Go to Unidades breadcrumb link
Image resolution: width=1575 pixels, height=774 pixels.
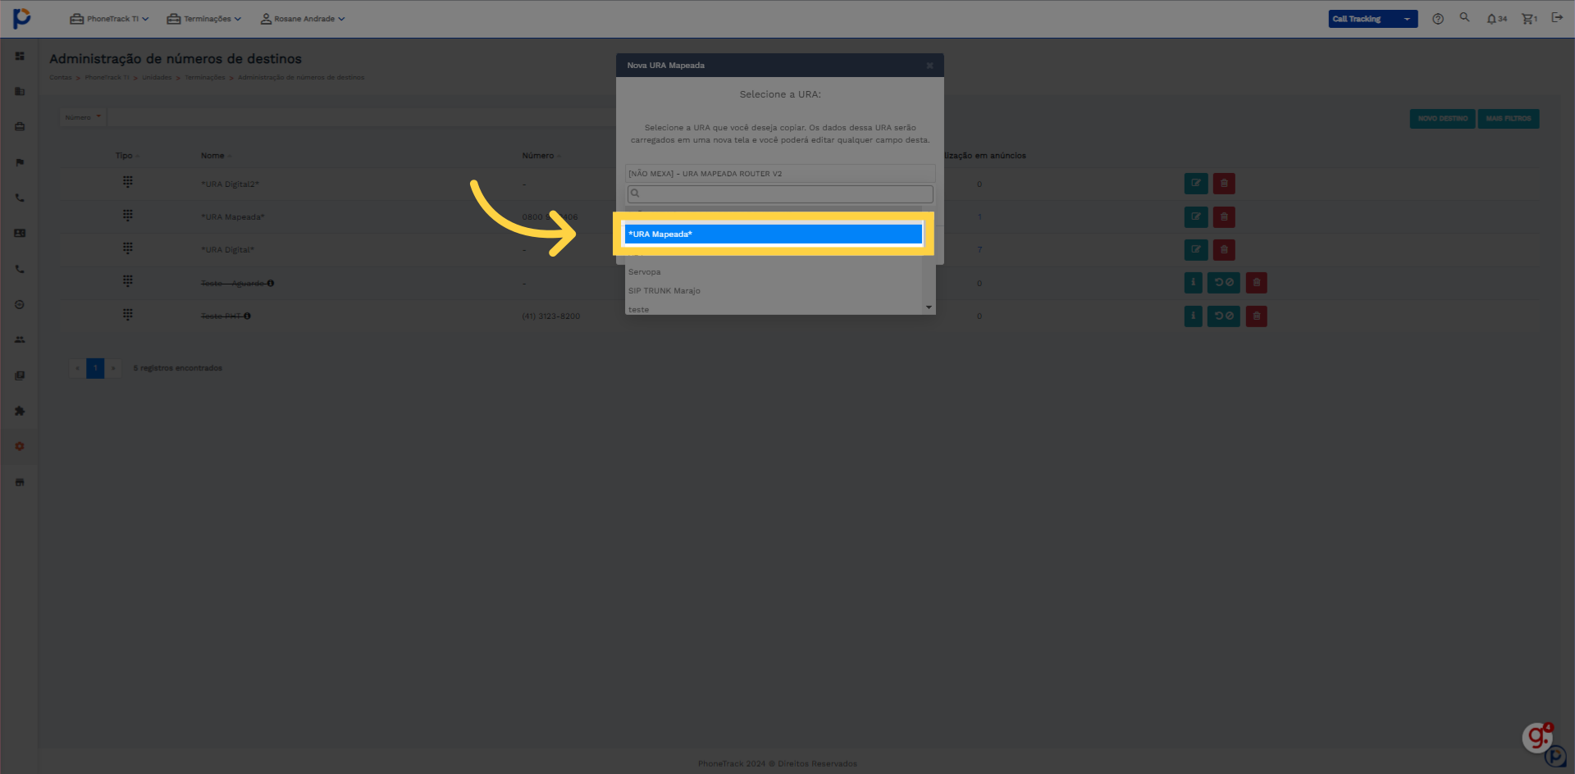pyautogui.click(x=157, y=78)
